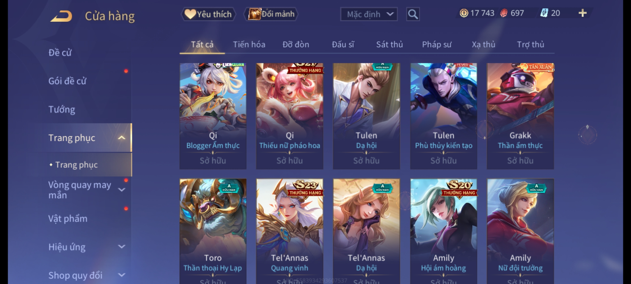
Task: Open Đổi mảnh fragment exchange
Action: click(x=271, y=14)
